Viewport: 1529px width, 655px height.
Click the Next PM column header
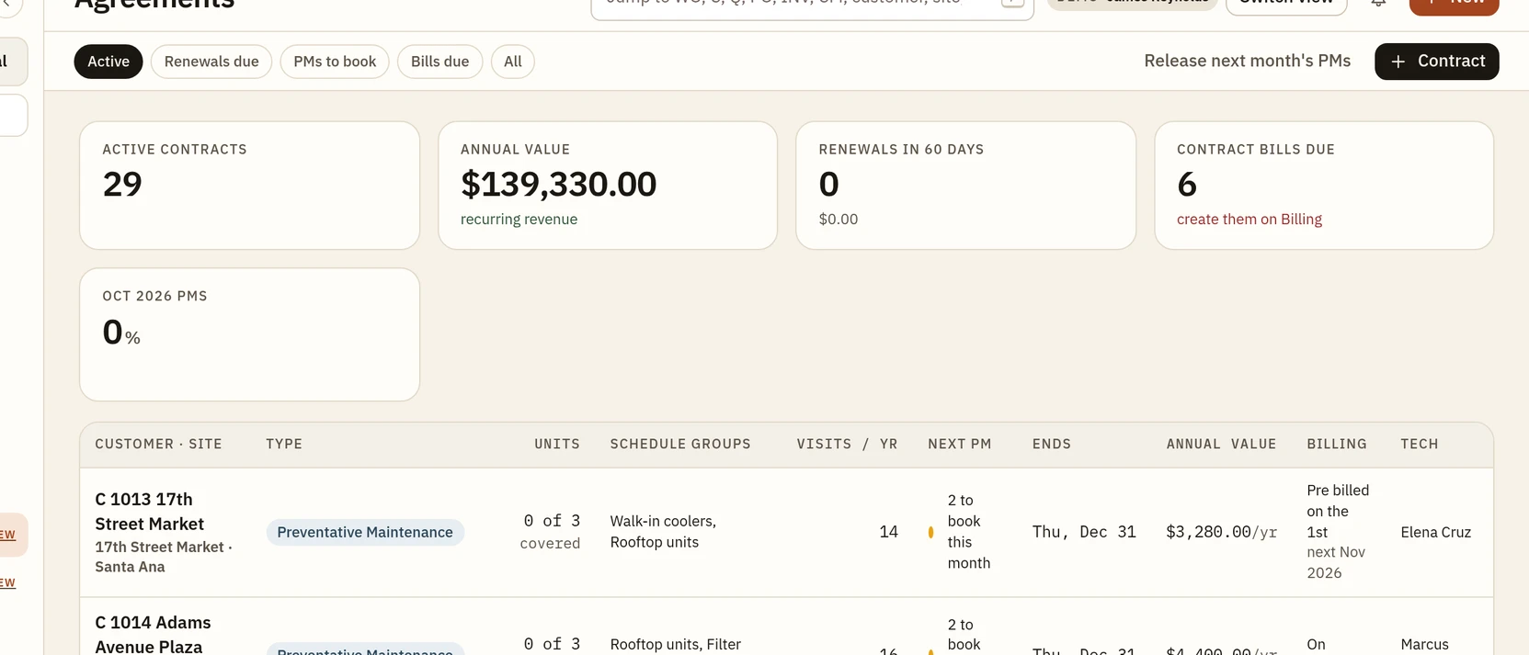point(959,445)
